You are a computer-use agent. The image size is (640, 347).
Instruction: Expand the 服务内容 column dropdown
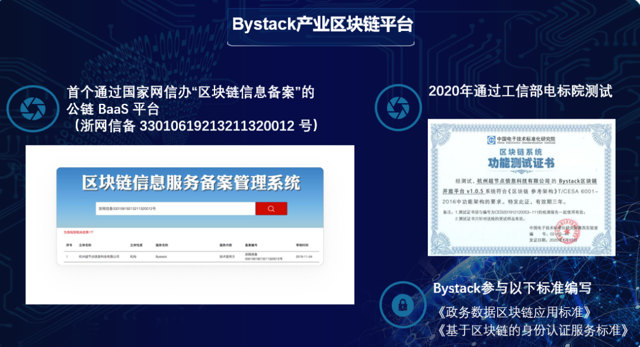228,244
